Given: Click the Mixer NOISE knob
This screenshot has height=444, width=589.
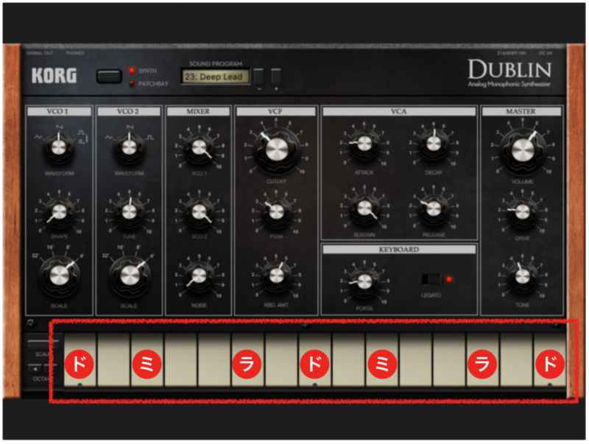Looking at the screenshot, I should 199,275.
